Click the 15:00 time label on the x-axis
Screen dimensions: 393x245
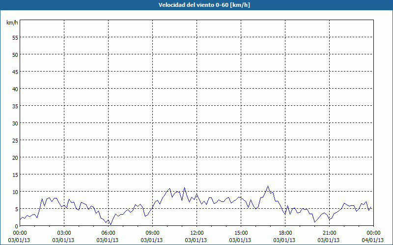click(x=241, y=233)
